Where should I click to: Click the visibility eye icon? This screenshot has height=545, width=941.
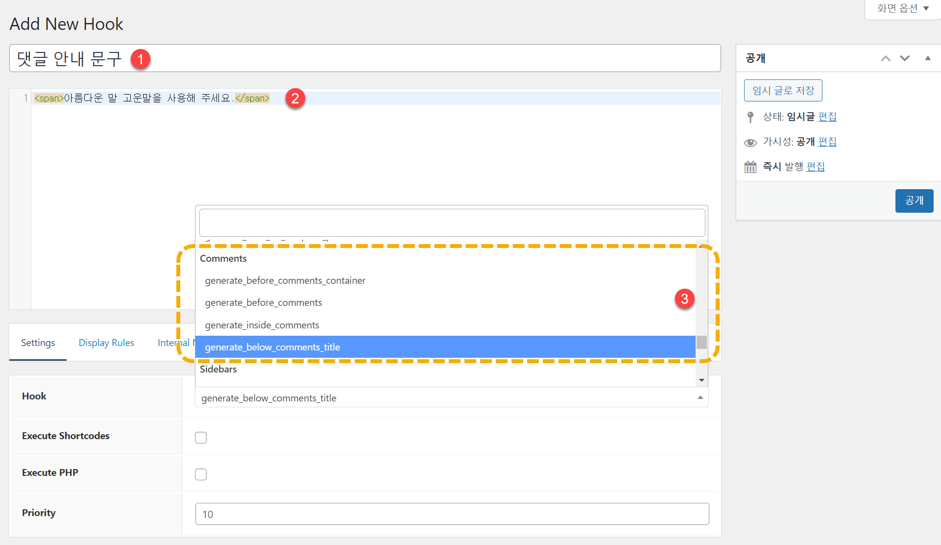750,143
